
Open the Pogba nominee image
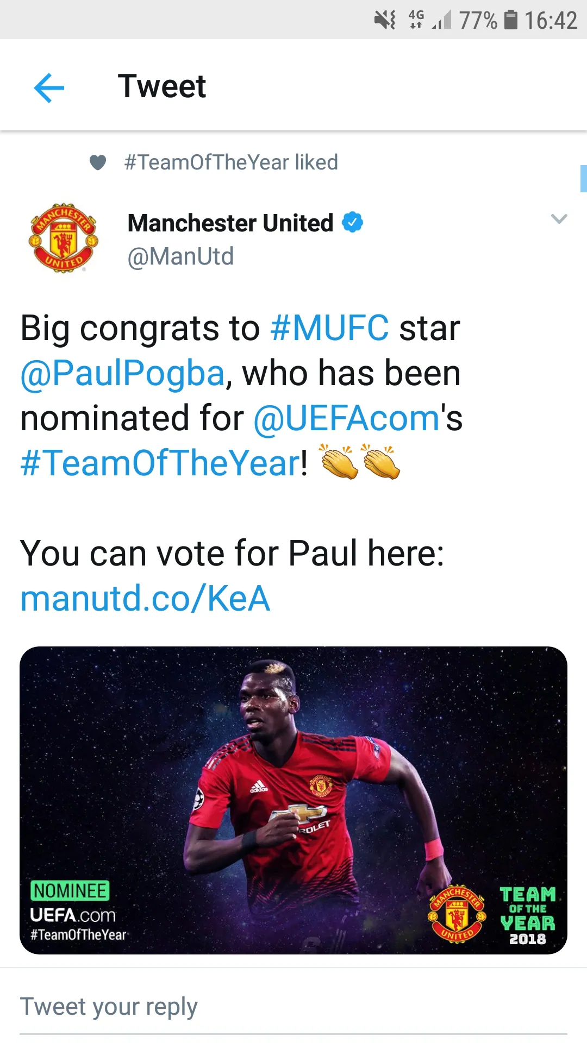293,800
